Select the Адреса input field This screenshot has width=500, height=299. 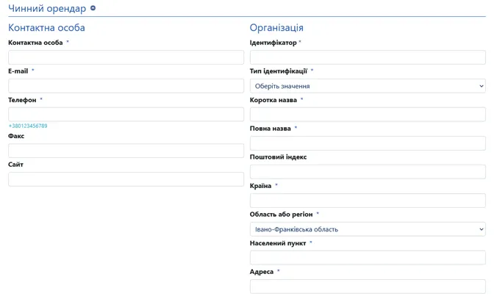(368, 287)
